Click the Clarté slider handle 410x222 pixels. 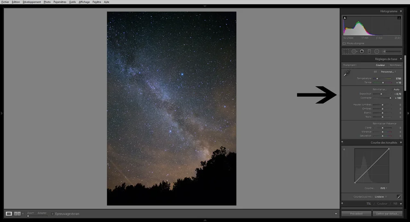pyautogui.click(x=383, y=128)
